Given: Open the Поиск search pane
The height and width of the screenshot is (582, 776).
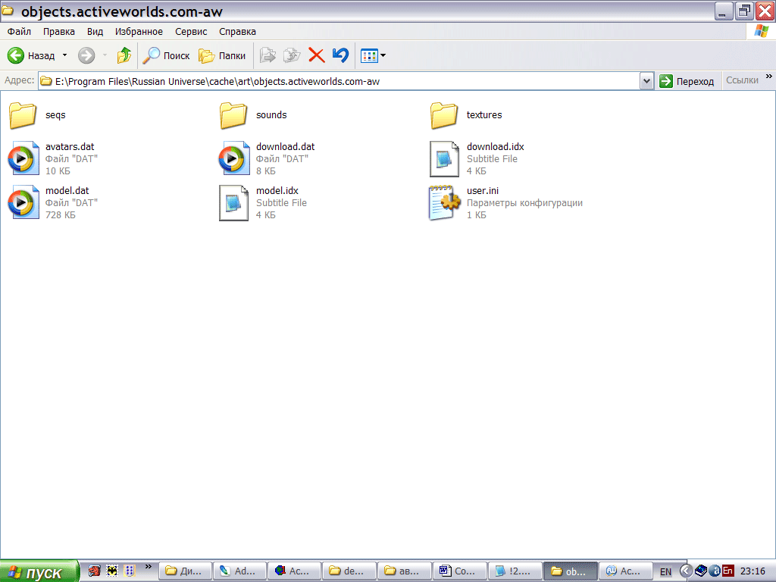Looking at the screenshot, I should coord(166,55).
